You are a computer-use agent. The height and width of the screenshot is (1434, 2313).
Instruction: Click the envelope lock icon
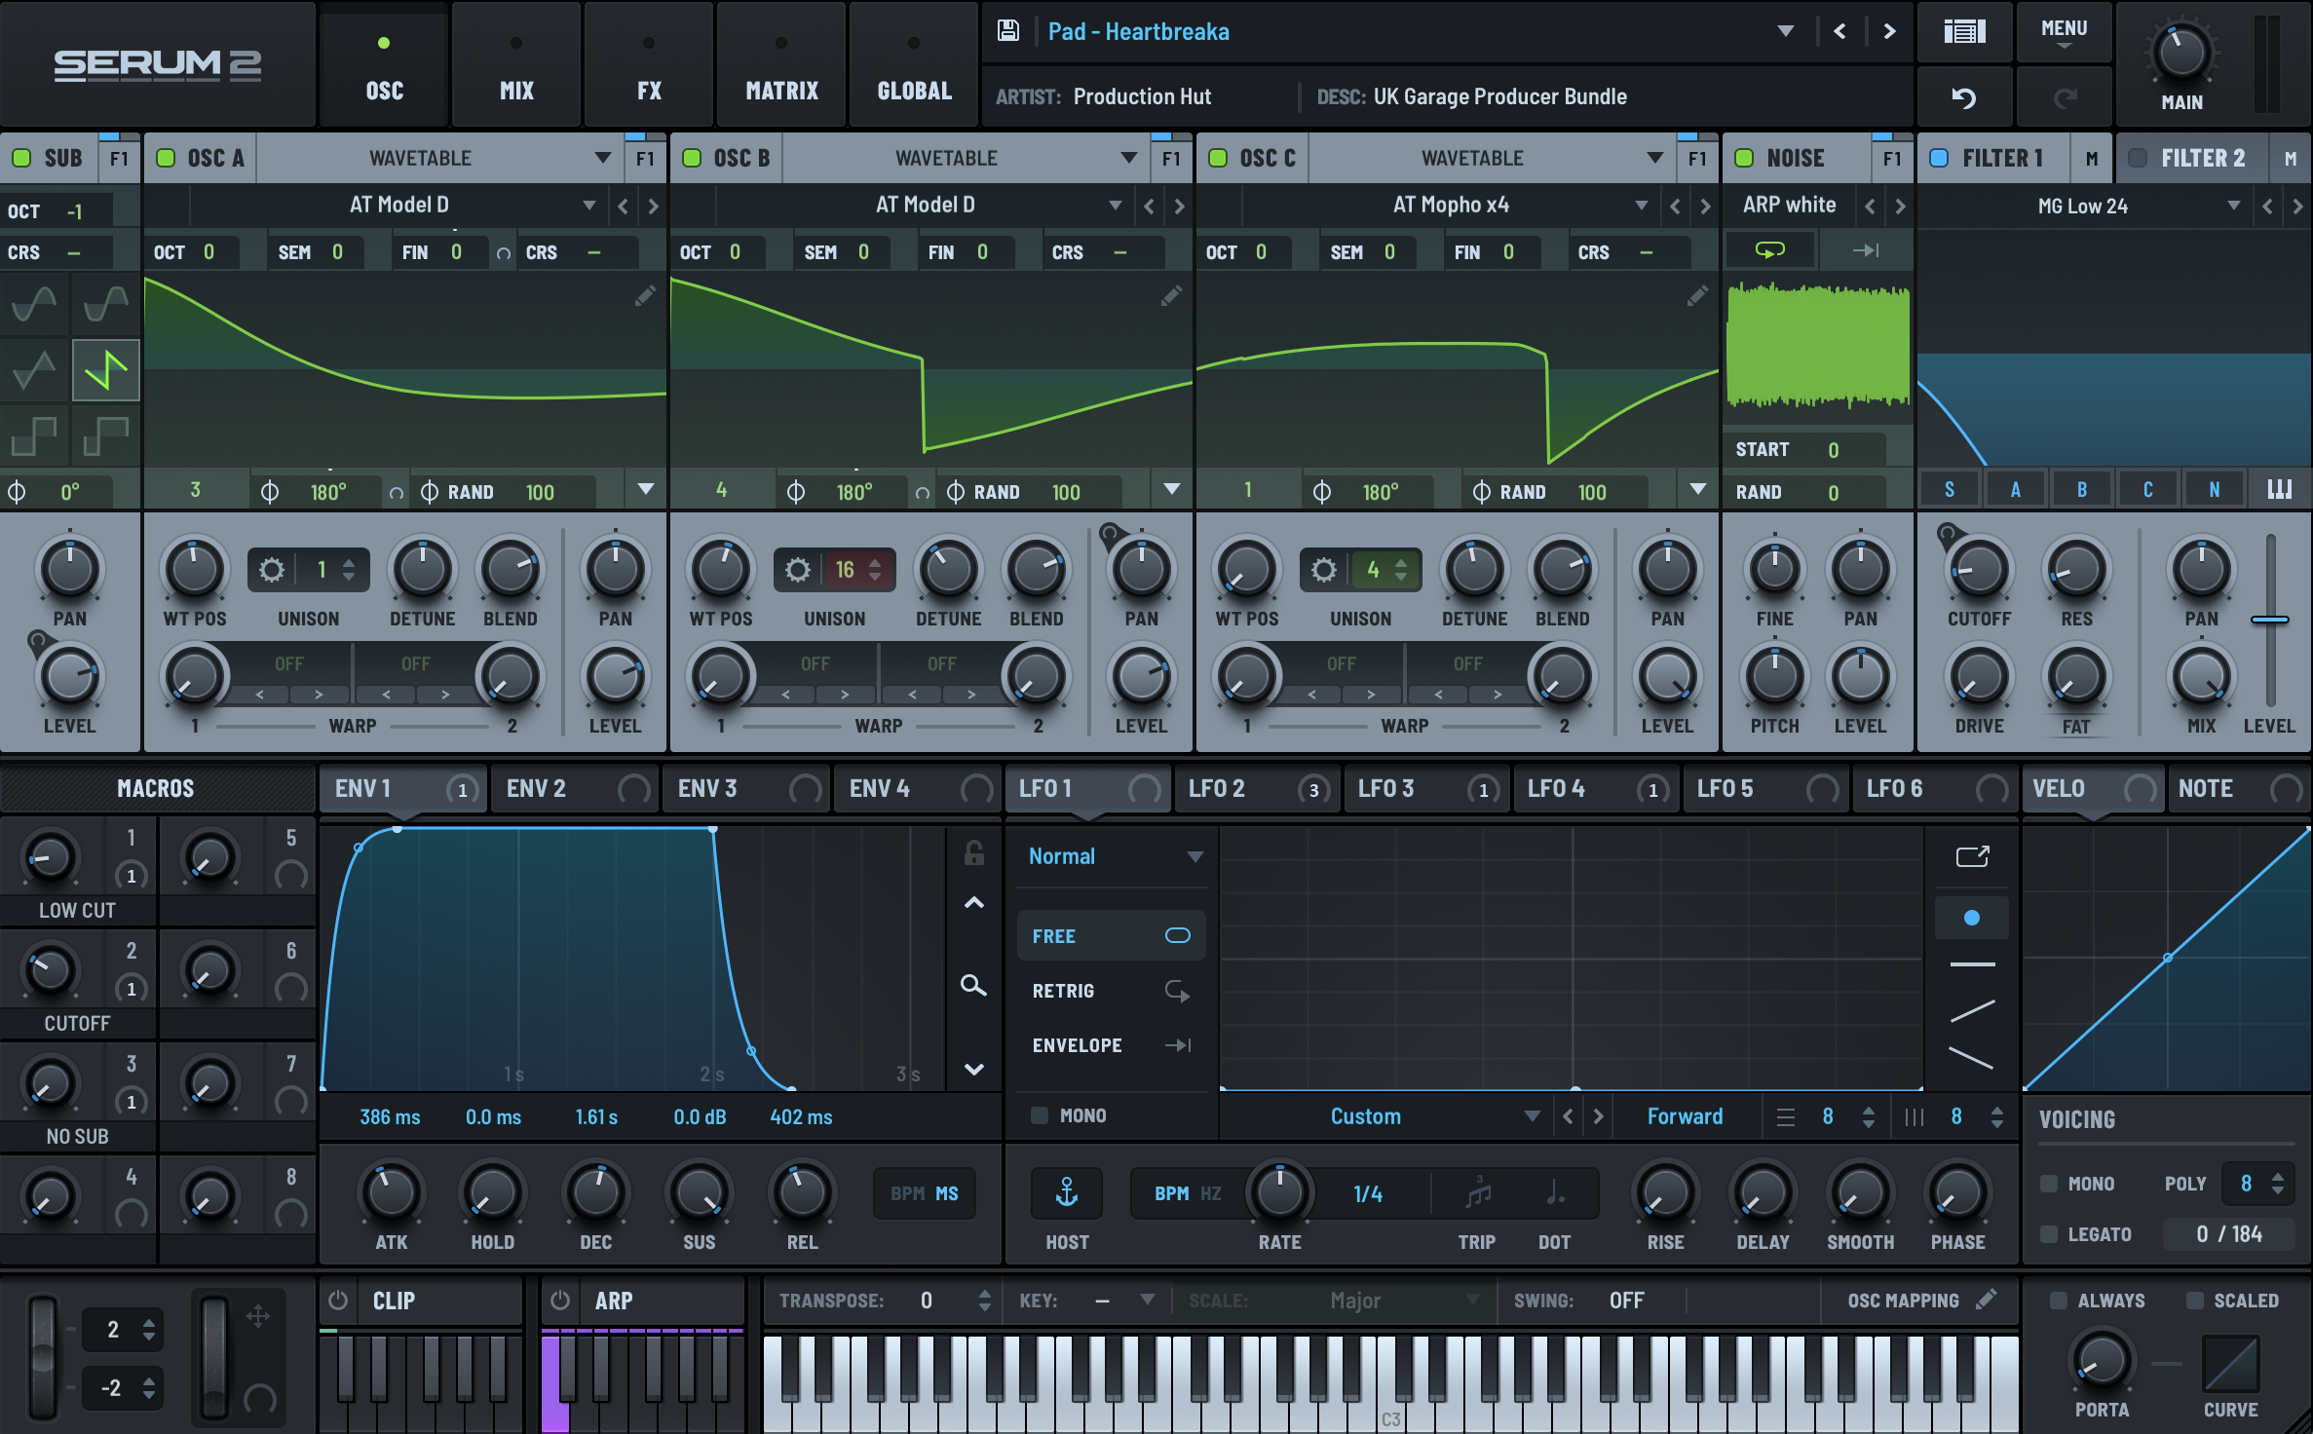coord(973,852)
